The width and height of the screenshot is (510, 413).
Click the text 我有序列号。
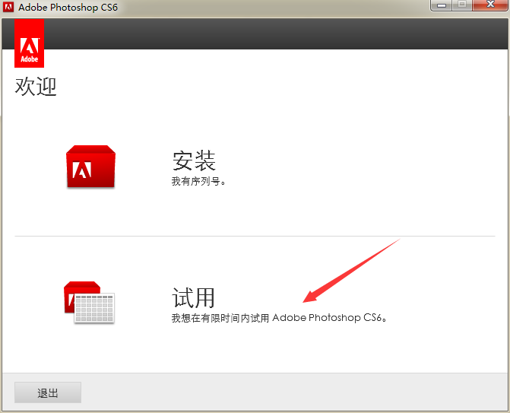pyautogui.click(x=198, y=181)
